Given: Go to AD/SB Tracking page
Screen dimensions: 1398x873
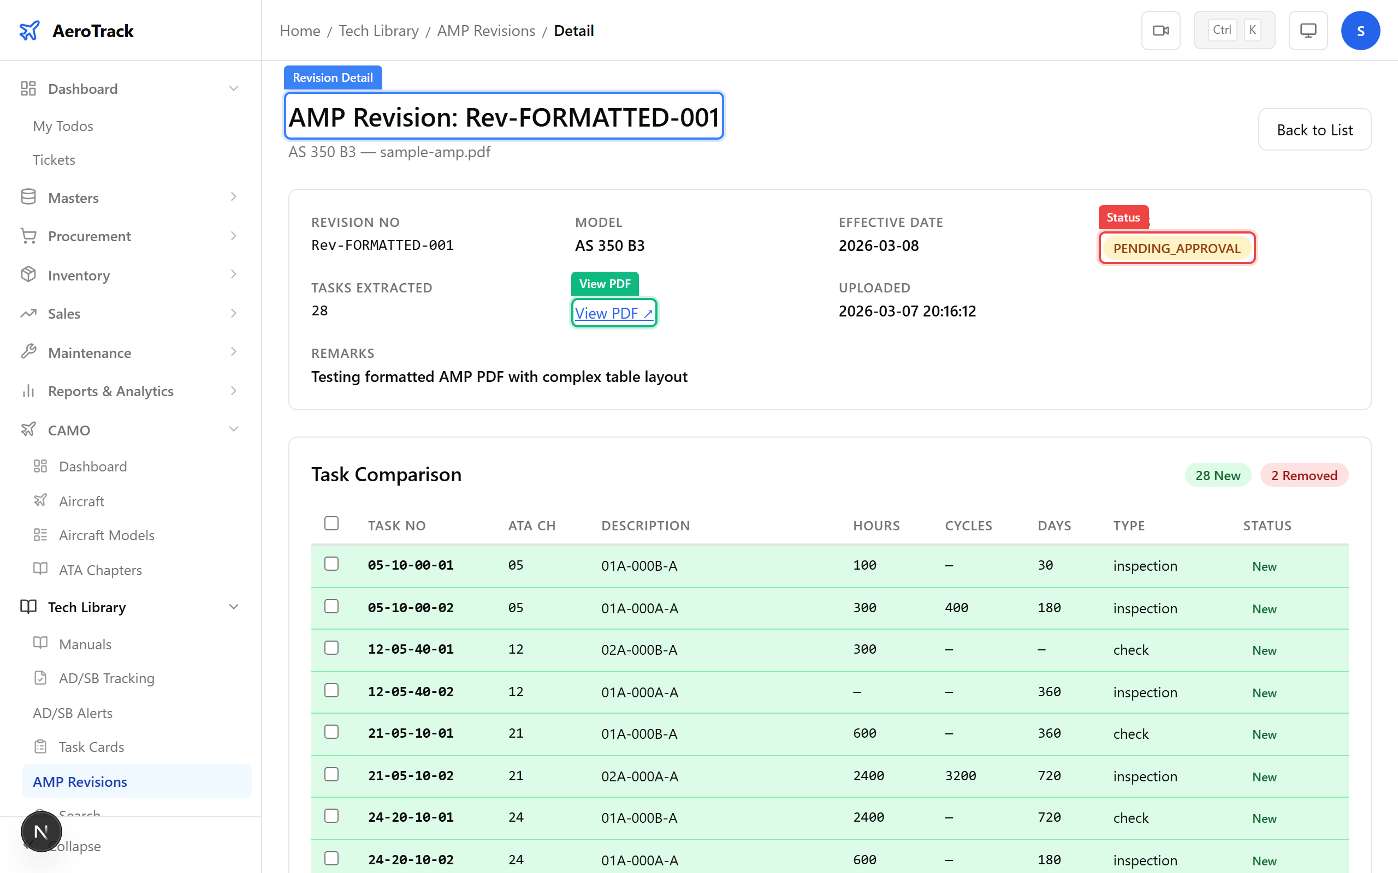Looking at the screenshot, I should pyautogui.click(x=106, y=678).
